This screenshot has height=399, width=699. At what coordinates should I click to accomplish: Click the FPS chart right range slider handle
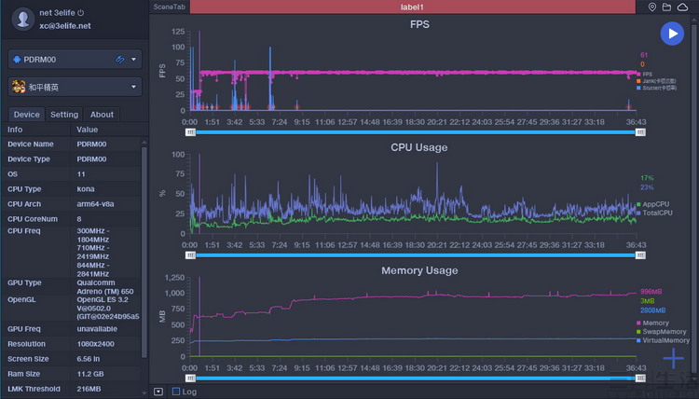(640, 132)
